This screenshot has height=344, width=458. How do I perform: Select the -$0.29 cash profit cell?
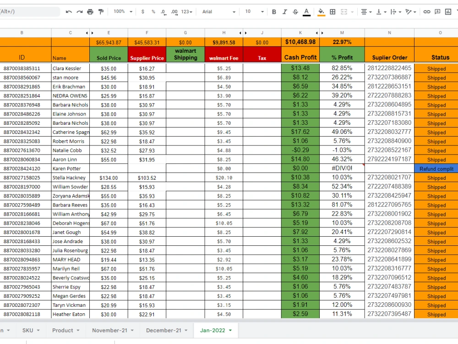(x=300, y=150)
